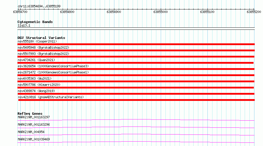Image resolution: width=263 pixels, height=146 pixels.
Task: Click the cytogenetic band 11q13.1 bar
Action: pyautogui.click(x=136, y=29)
